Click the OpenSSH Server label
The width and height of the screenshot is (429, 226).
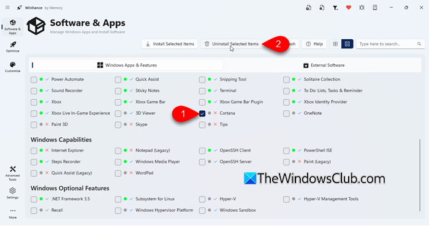[x=235, y=162]
